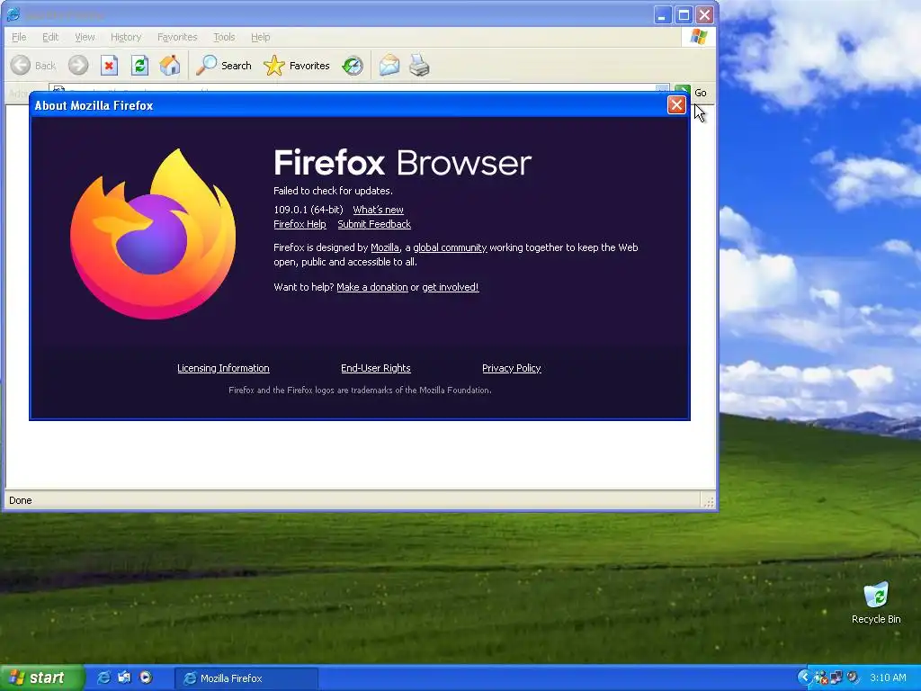Open the View menu
Screen dimensions: 921x691
tap(85, 37)
